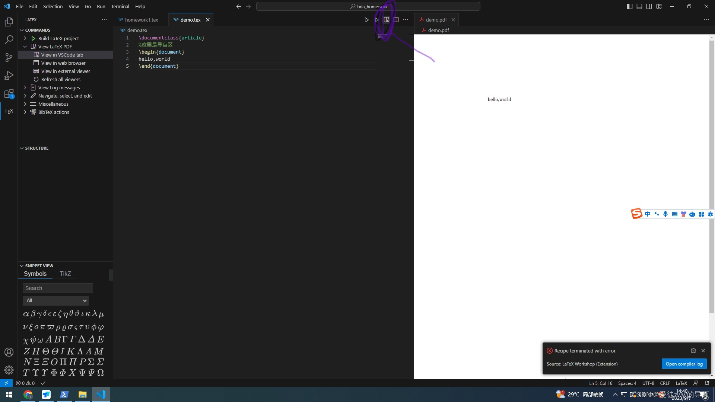Image resolution: width=715 pixels, height=402 pixels.
Task: Open the Manage gear icon
Action: (9, 370)
